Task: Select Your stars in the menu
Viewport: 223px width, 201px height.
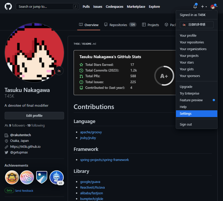Action: [x=197, y=63]
